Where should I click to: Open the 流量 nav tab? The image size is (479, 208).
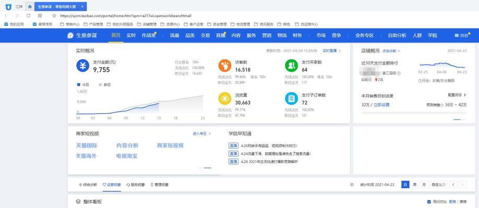174,35
